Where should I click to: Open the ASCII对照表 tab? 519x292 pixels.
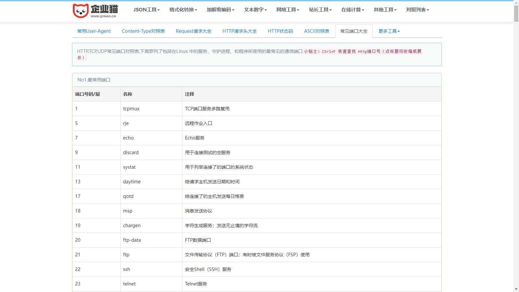(316, 31)
